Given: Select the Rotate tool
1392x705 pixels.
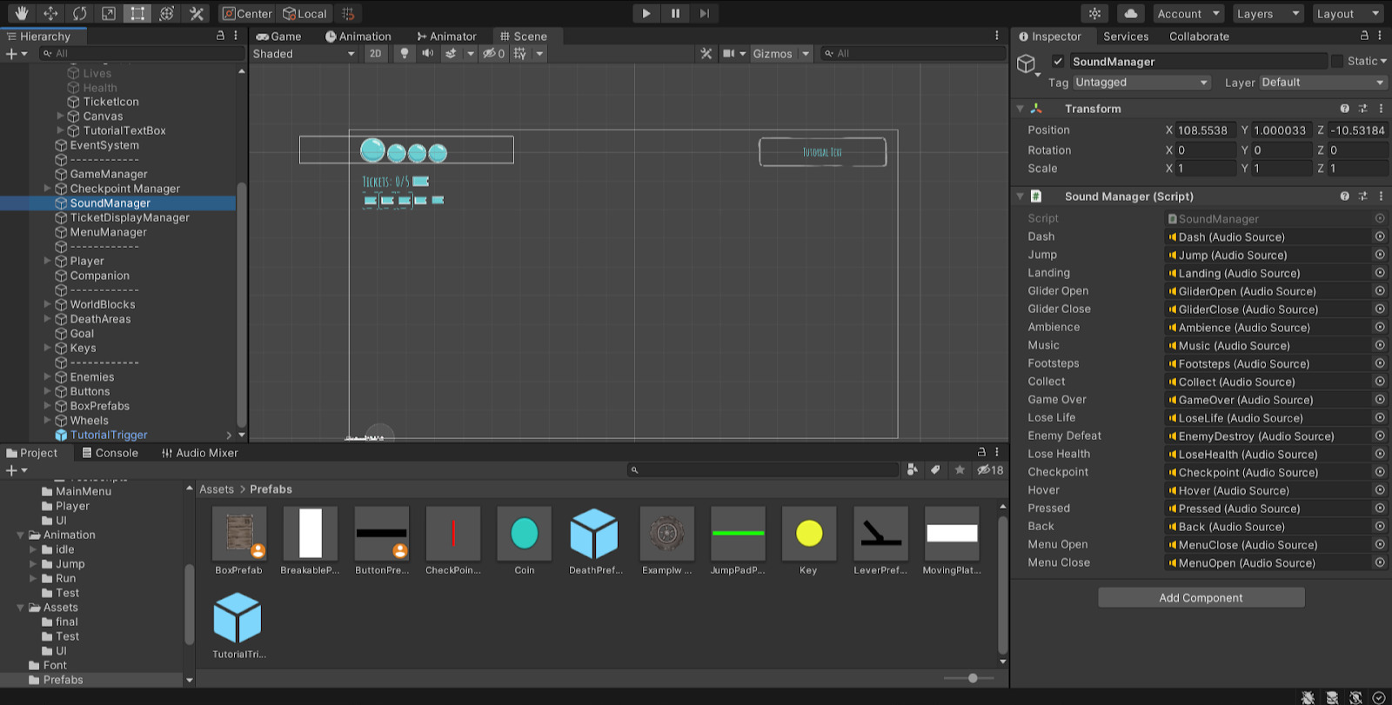Looking at the screenshot, I should point(79,13).
